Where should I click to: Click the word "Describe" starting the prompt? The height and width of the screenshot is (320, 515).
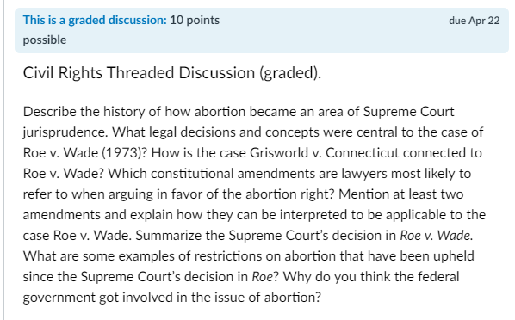pyautogui.click(x=50, y=112)
